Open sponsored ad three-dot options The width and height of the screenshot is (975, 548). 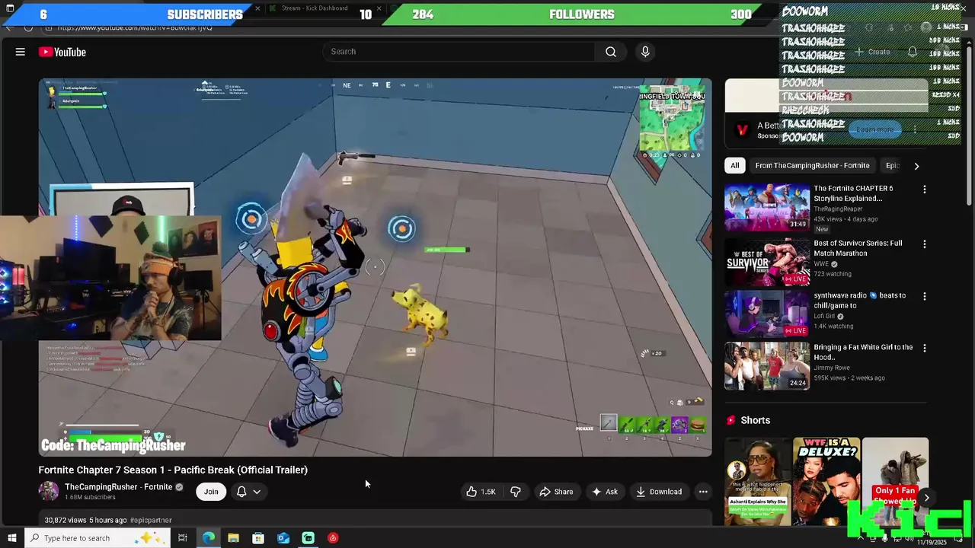[x=915, y=129]
